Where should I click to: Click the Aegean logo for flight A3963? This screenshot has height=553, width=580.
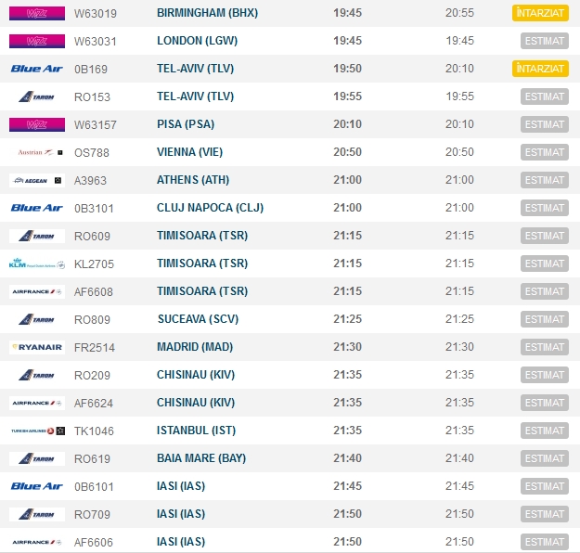pyautogui.click(x=37, y=180)
